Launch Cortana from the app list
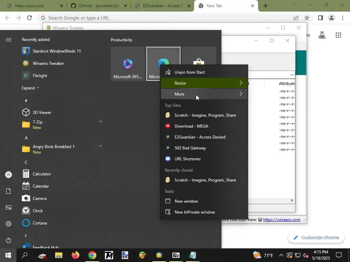This screenshot has height=262, width=350. [35, 223]
